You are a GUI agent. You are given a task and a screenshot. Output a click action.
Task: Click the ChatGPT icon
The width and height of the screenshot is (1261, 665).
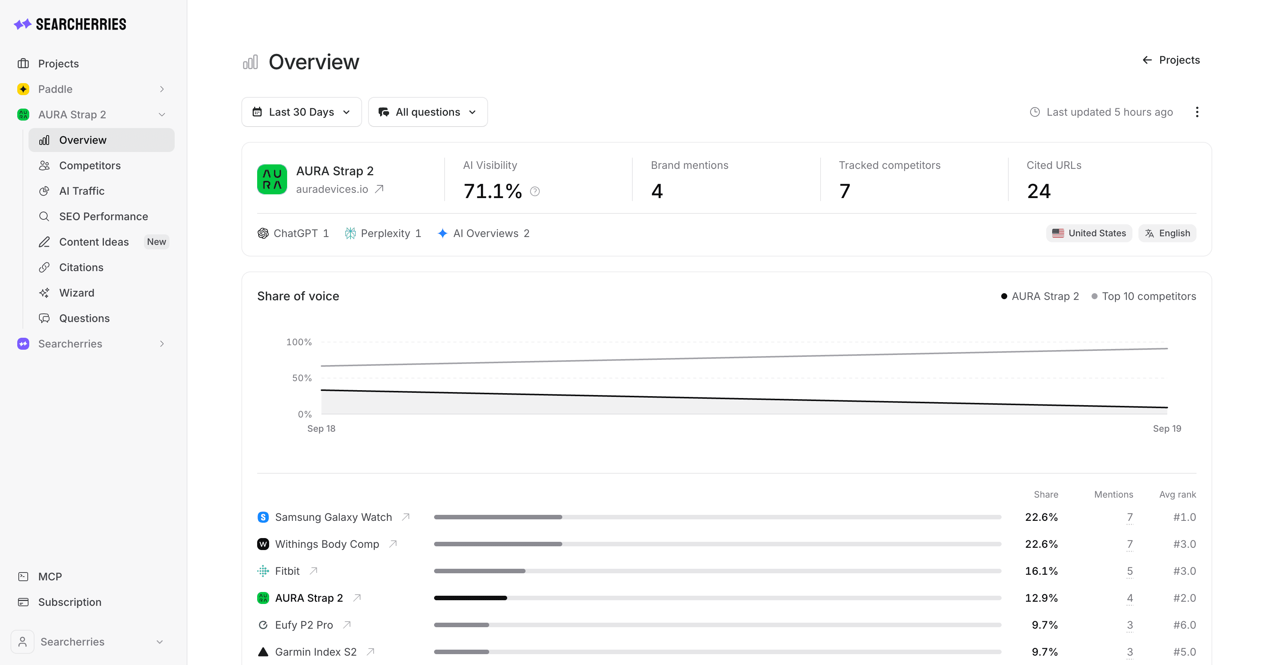coord(263,233)
